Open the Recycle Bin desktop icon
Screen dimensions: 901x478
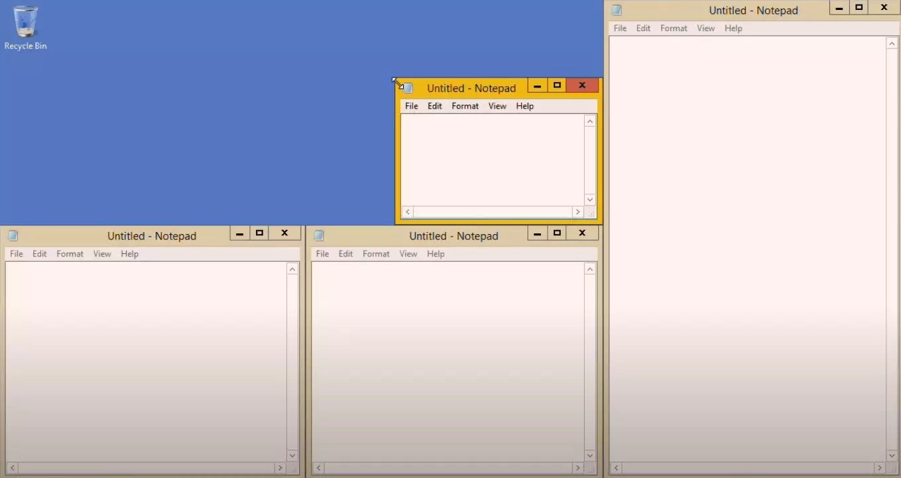tap(25, 28)
